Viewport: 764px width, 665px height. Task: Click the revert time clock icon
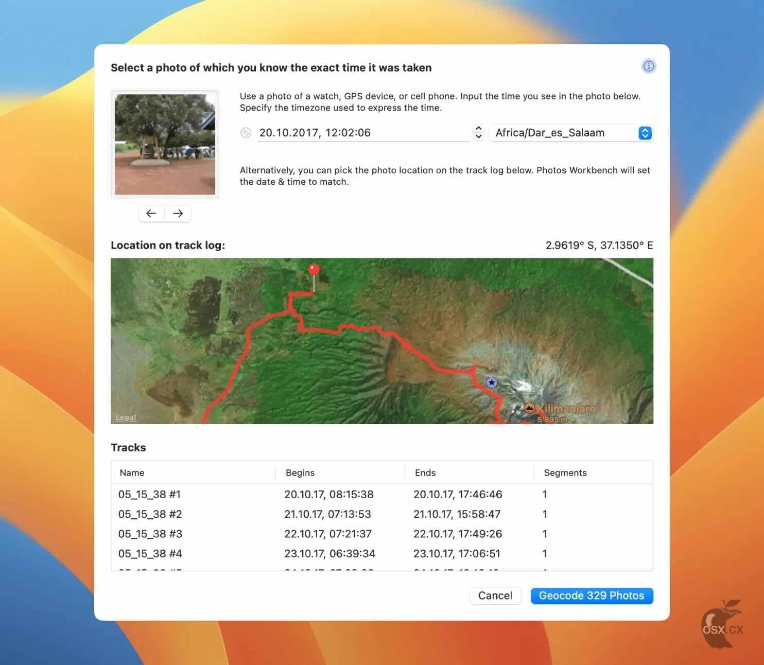click(246, 133)
